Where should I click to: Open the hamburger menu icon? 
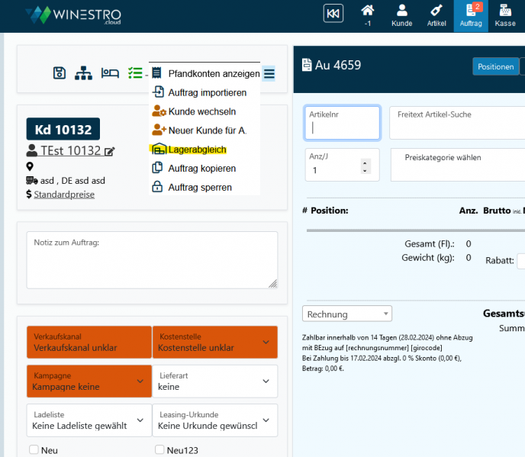(269, 73)
